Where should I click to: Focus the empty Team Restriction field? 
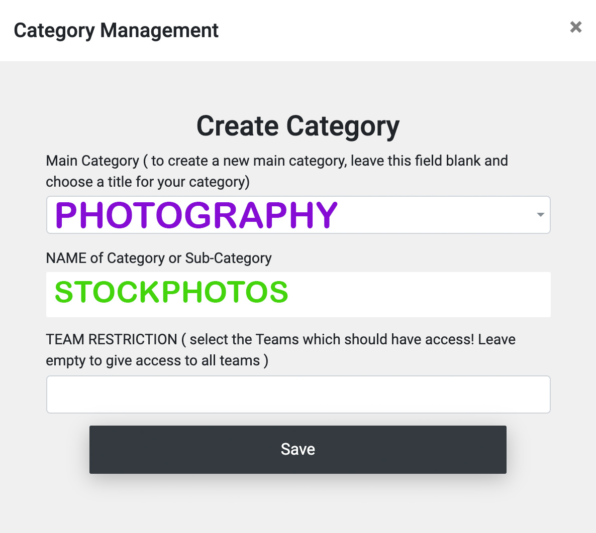298,394
